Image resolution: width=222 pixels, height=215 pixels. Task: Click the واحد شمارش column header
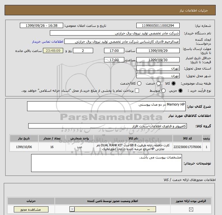(x=80, y=138)
